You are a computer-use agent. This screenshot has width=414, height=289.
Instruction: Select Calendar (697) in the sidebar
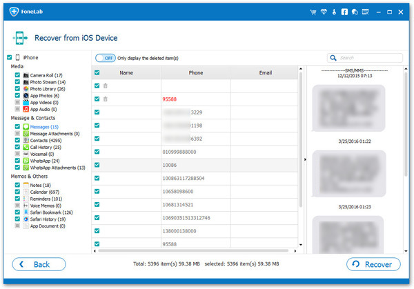pyautogui.click(x=45, y=192)
